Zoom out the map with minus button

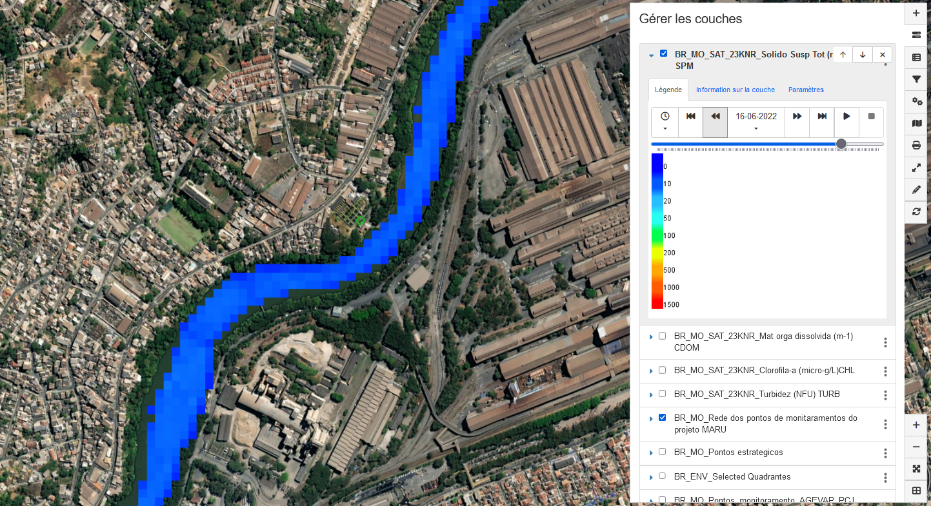[x=916, y=447]
